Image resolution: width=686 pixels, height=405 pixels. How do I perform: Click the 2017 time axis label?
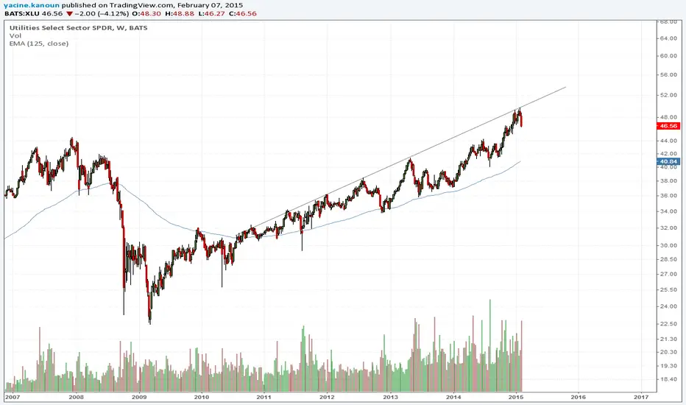(x=641, y=397)
